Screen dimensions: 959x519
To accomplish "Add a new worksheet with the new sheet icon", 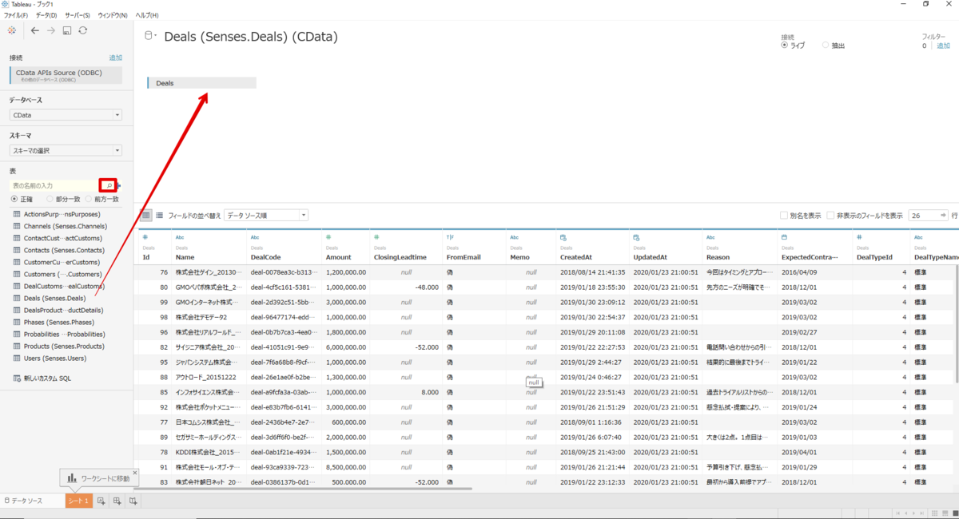I will 101,501.
